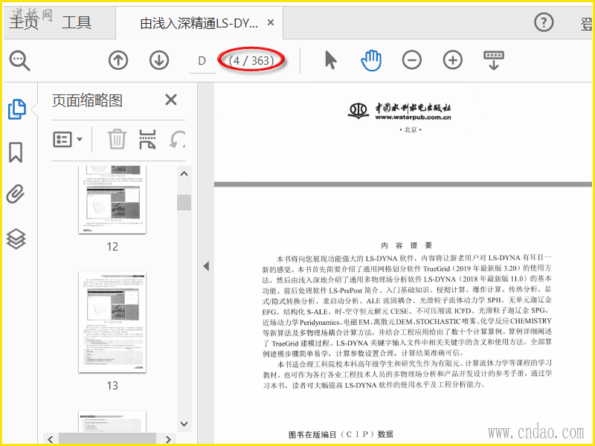Screen dimensions: 595x446
Task: Click the 图书在版编目（CIP）数据 heading
Action: click(x=341, y=435)
